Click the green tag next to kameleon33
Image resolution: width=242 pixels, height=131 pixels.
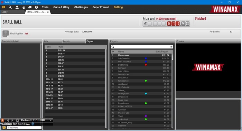[146, 81]
